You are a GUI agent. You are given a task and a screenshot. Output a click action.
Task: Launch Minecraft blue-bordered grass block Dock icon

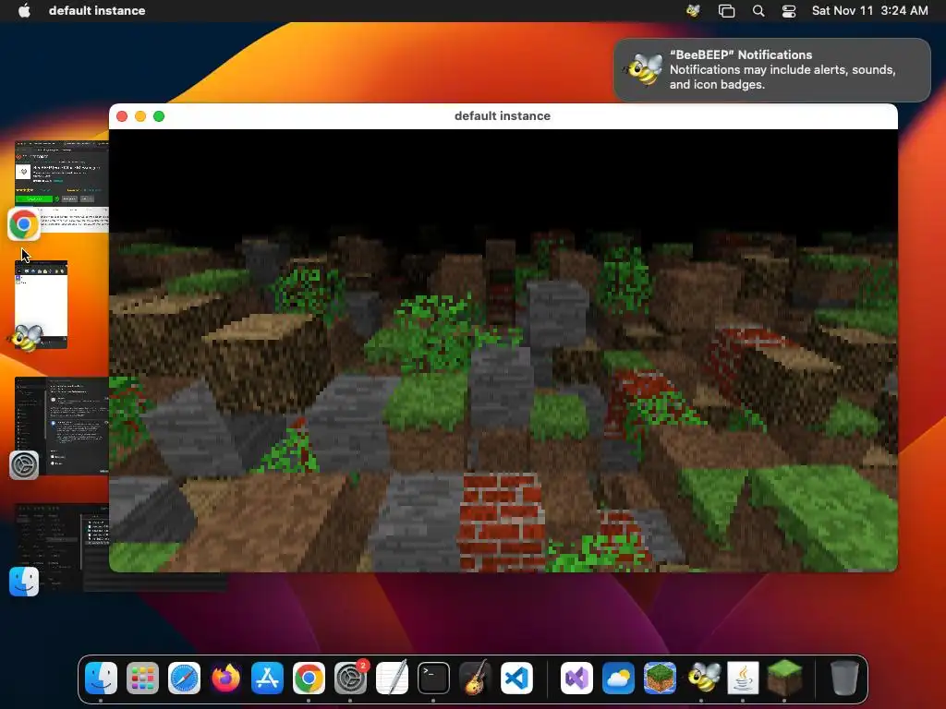point(660,679)
